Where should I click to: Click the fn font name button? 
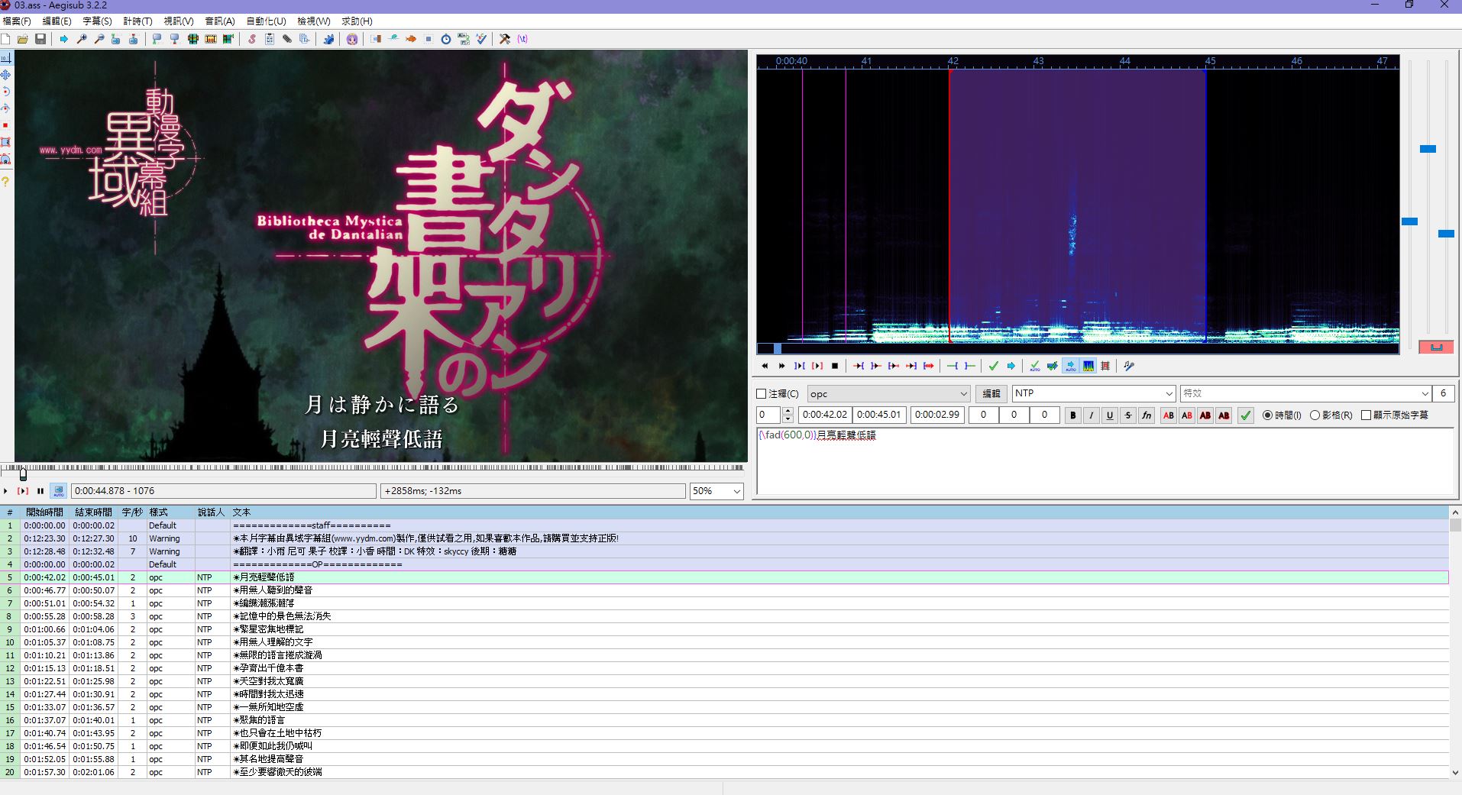[x=1147, y=415]
